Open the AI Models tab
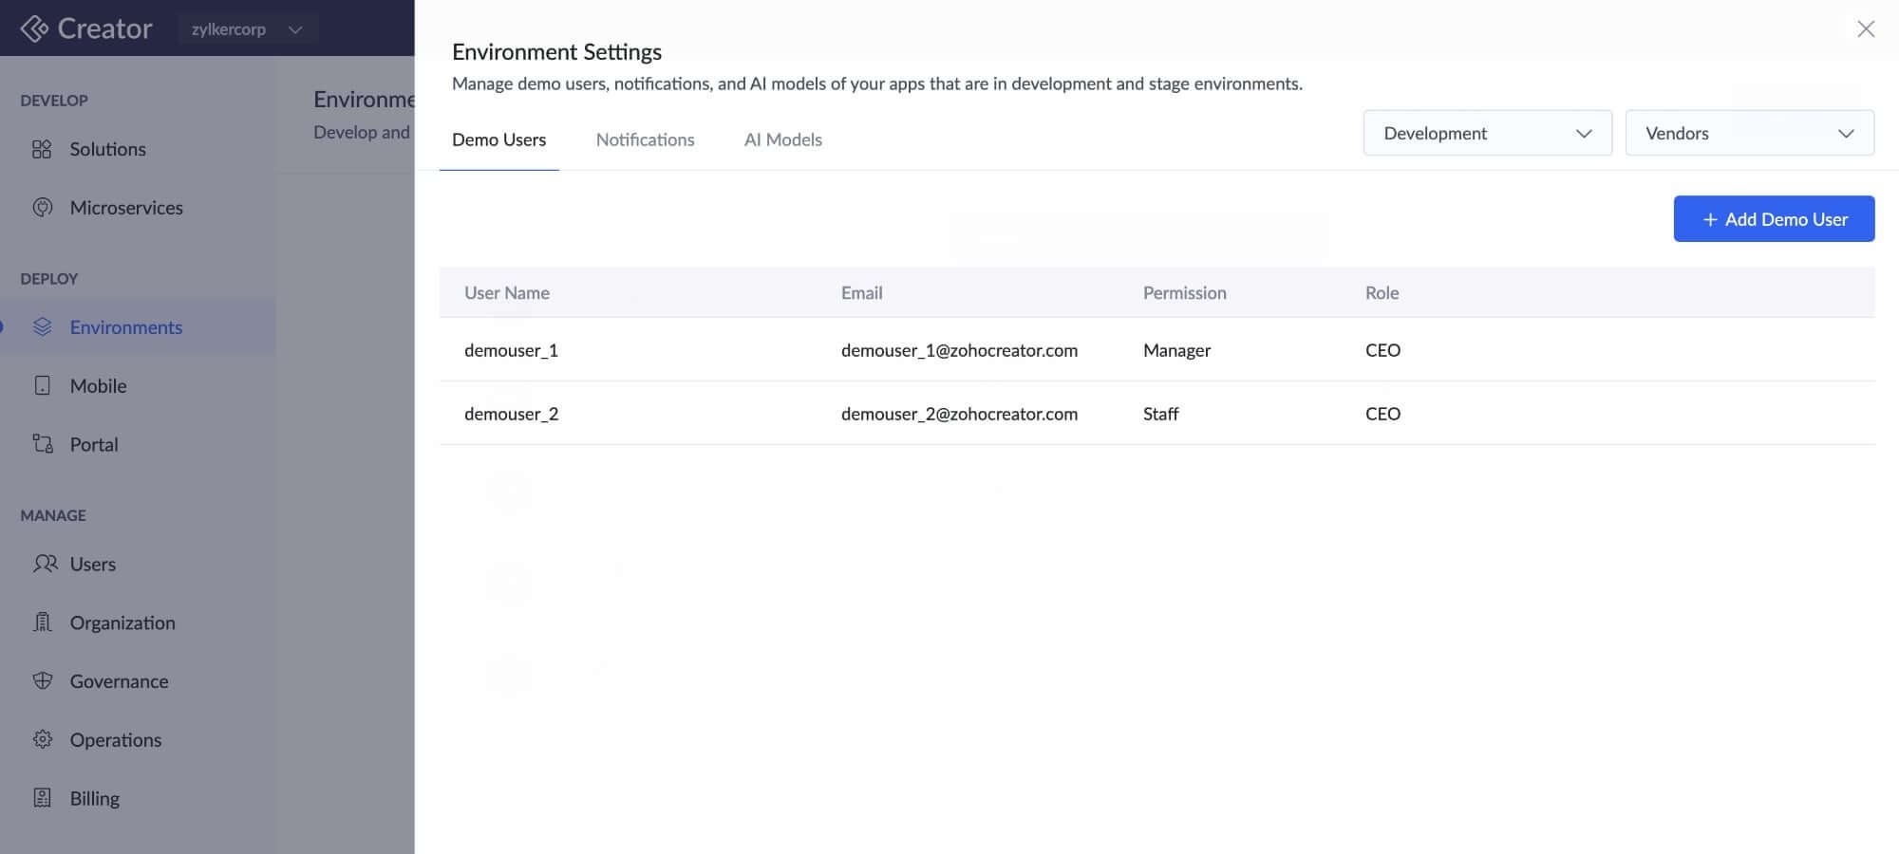Screen dimensions: 1899x854 [x=782, y=140]
